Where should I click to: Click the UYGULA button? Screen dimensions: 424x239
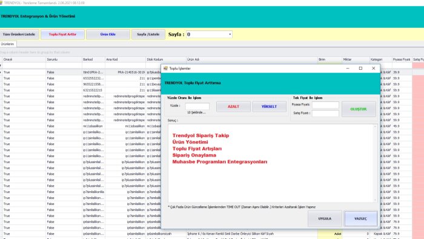(x=325, y=218)
